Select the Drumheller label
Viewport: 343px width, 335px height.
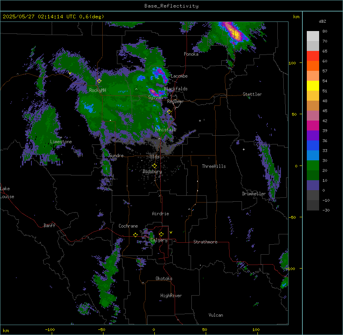(x=254, y=194)
